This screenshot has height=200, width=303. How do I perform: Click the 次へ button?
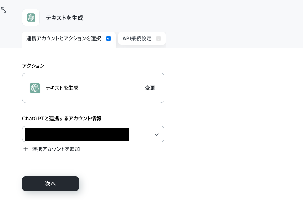(x=51, y=184)
